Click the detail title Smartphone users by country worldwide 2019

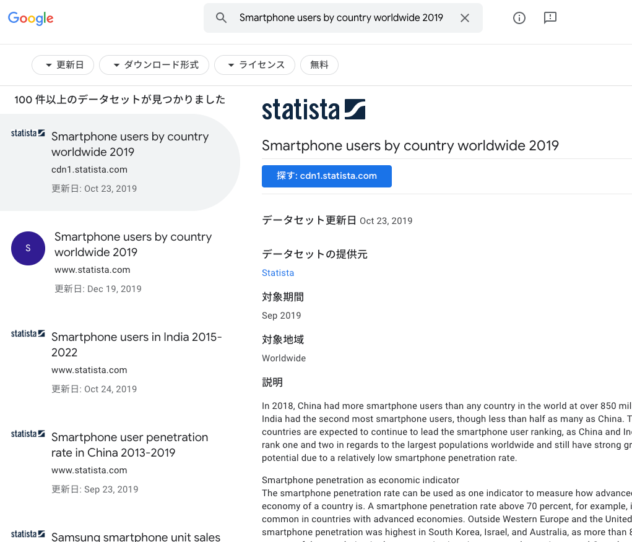410,145
